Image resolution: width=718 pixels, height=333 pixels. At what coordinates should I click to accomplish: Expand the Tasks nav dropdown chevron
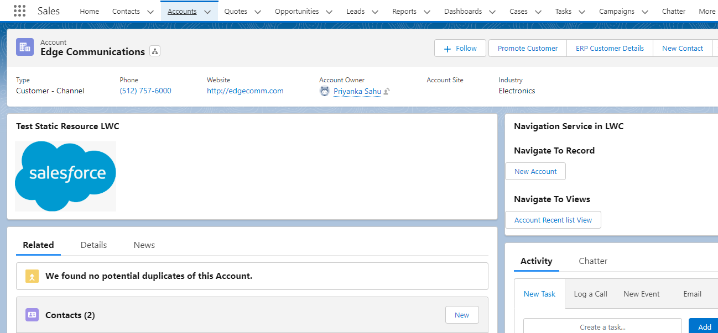point(582,12)
